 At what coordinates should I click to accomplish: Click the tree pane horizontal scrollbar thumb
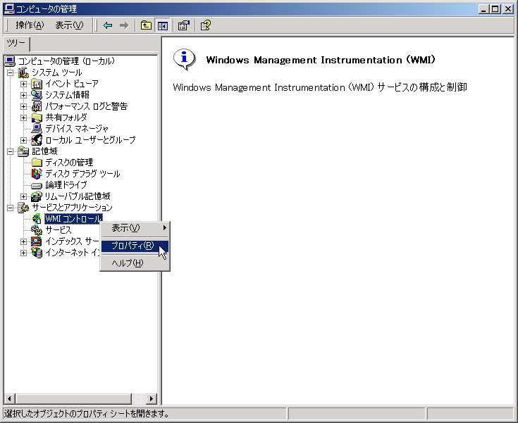[73, 399]
